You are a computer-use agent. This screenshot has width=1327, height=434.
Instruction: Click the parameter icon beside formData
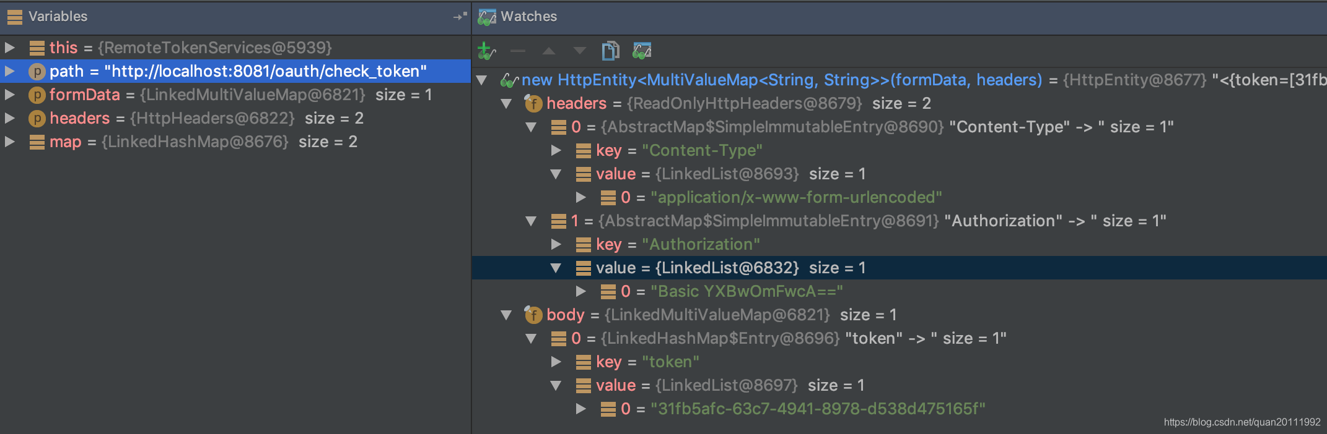click(x=37, y=95)
